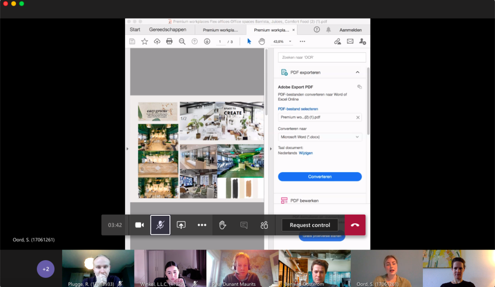Click the Space to Create image in PDF
This screenshot has height=287, width=495.
tap(222, 121)
